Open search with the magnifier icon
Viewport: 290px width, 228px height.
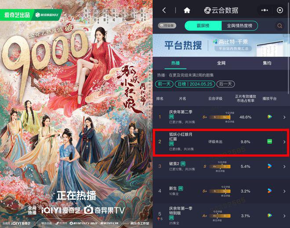click(x=279, y=26)
